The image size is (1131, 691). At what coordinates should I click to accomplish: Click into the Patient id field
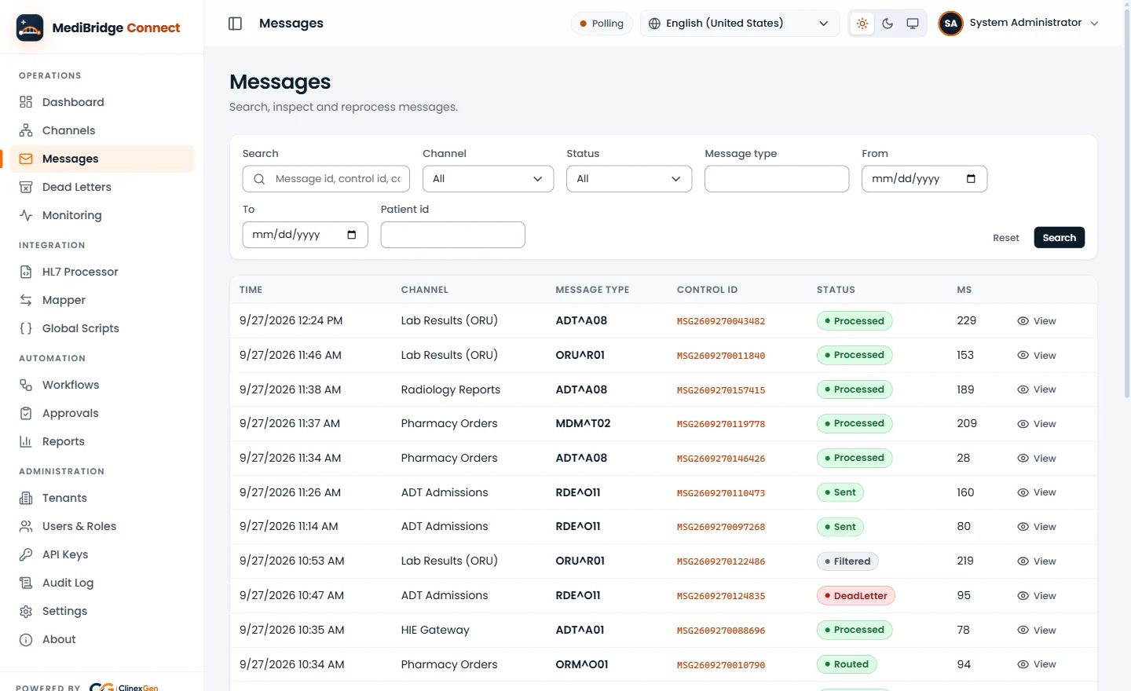point(452,235)
